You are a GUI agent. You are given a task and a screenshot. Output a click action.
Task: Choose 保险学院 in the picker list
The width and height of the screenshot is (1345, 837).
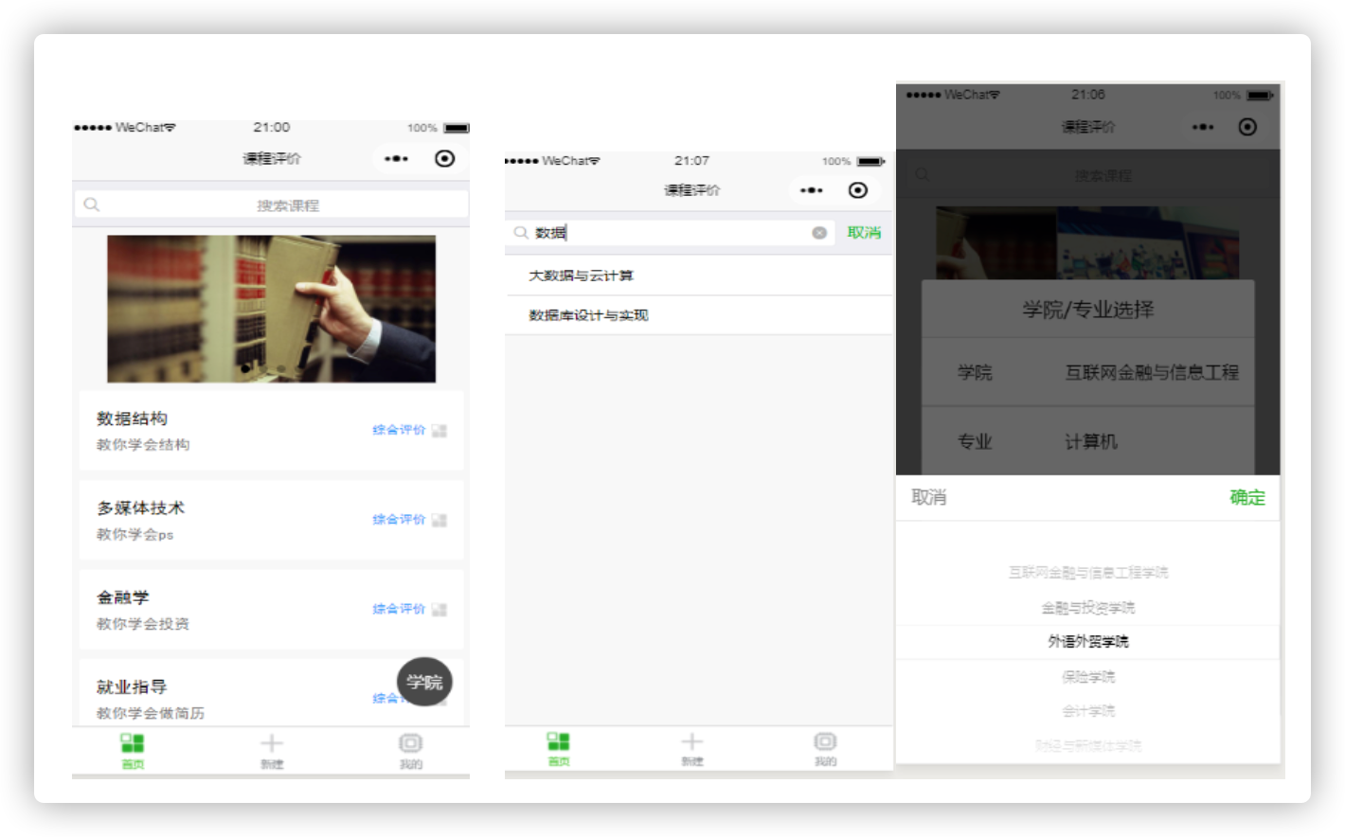coord(1088,677)
